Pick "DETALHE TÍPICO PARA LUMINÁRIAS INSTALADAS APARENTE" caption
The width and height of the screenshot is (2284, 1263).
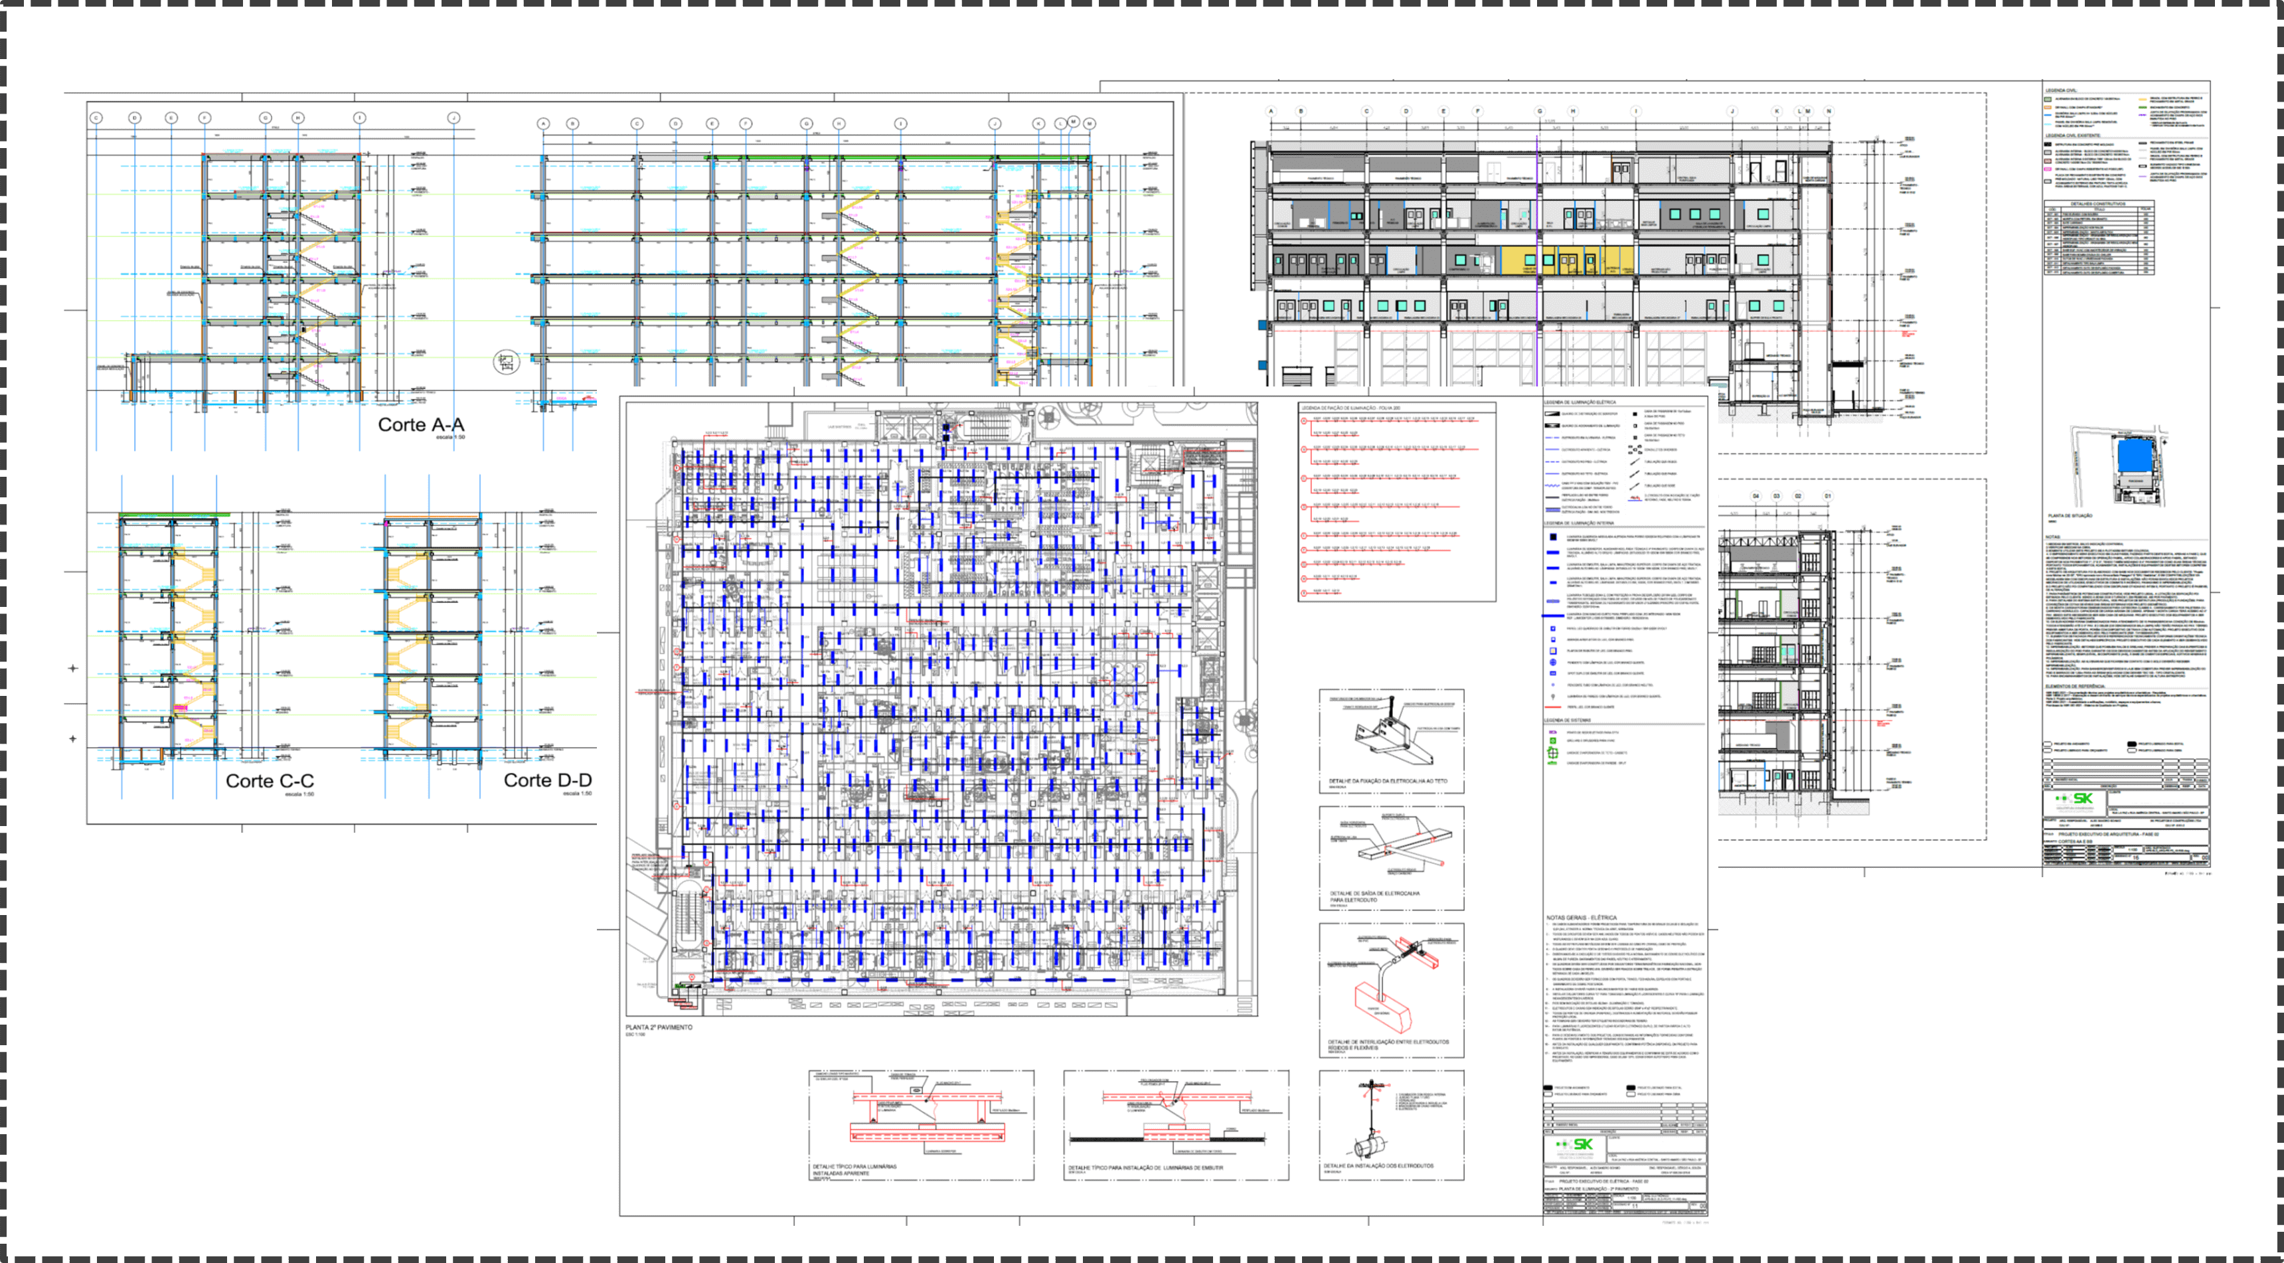point(855,1169)
